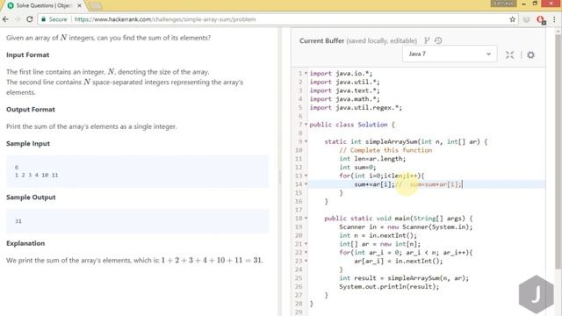Go back with the browser back arrow
562x316 pixels.
pyautogui.click(x=6, y=19)
